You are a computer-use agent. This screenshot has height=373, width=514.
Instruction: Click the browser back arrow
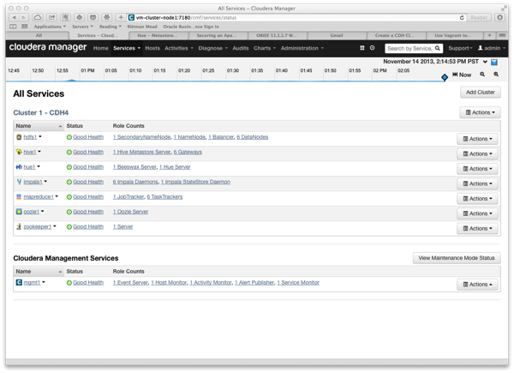tap(14, 17)
